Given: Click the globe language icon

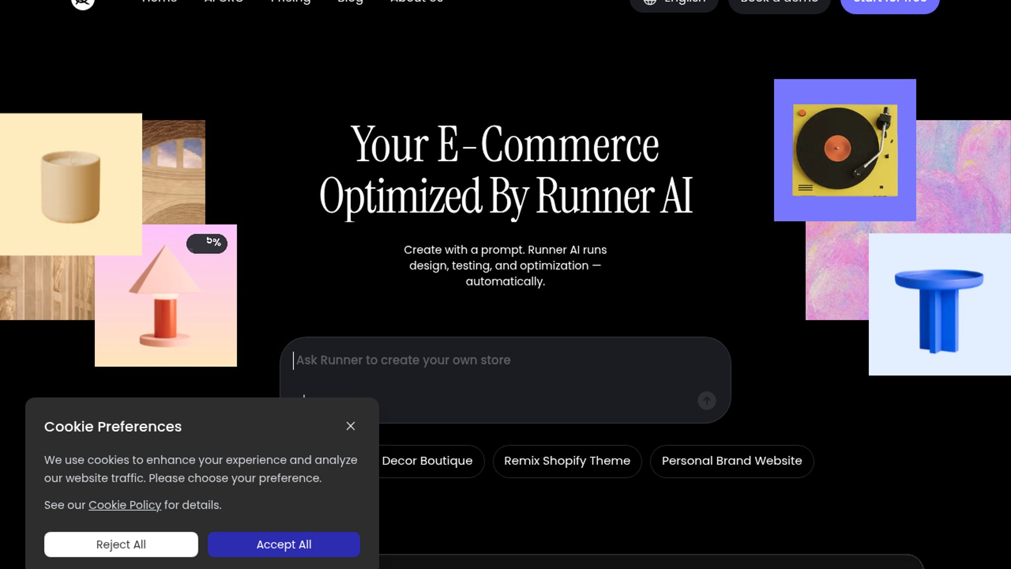Looking at the screenshot, I should pos(650,2).
